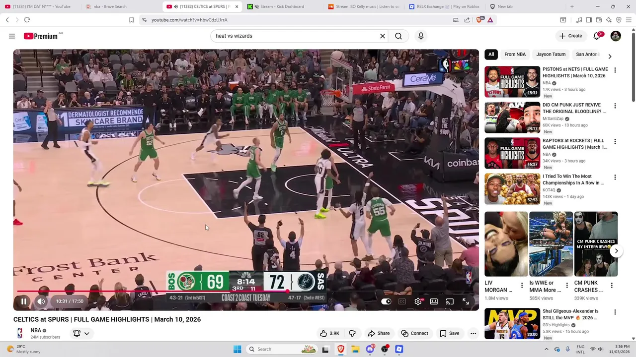This screenshot has width=636, height=357.
Task: Reload the page
Action: point(27,20)
